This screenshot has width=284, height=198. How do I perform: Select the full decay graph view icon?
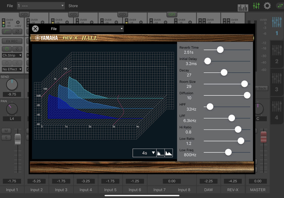[x=169, y=153]
